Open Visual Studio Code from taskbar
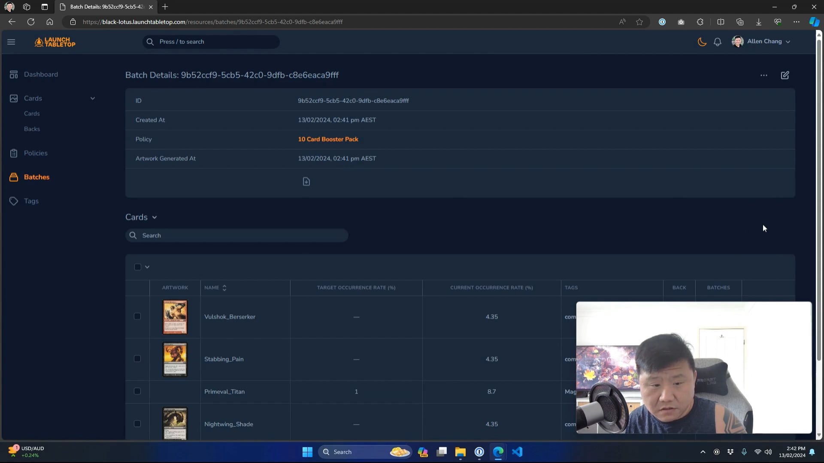This screenshot has height=463, width=824. point(517,452)
